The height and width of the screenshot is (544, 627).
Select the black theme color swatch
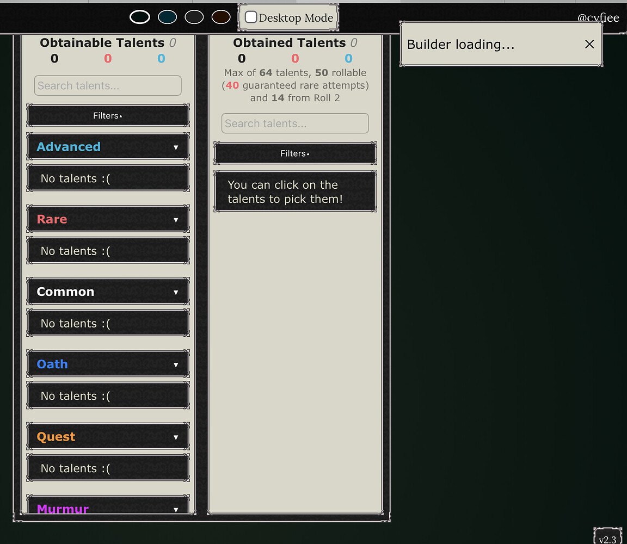coord(140,17)
